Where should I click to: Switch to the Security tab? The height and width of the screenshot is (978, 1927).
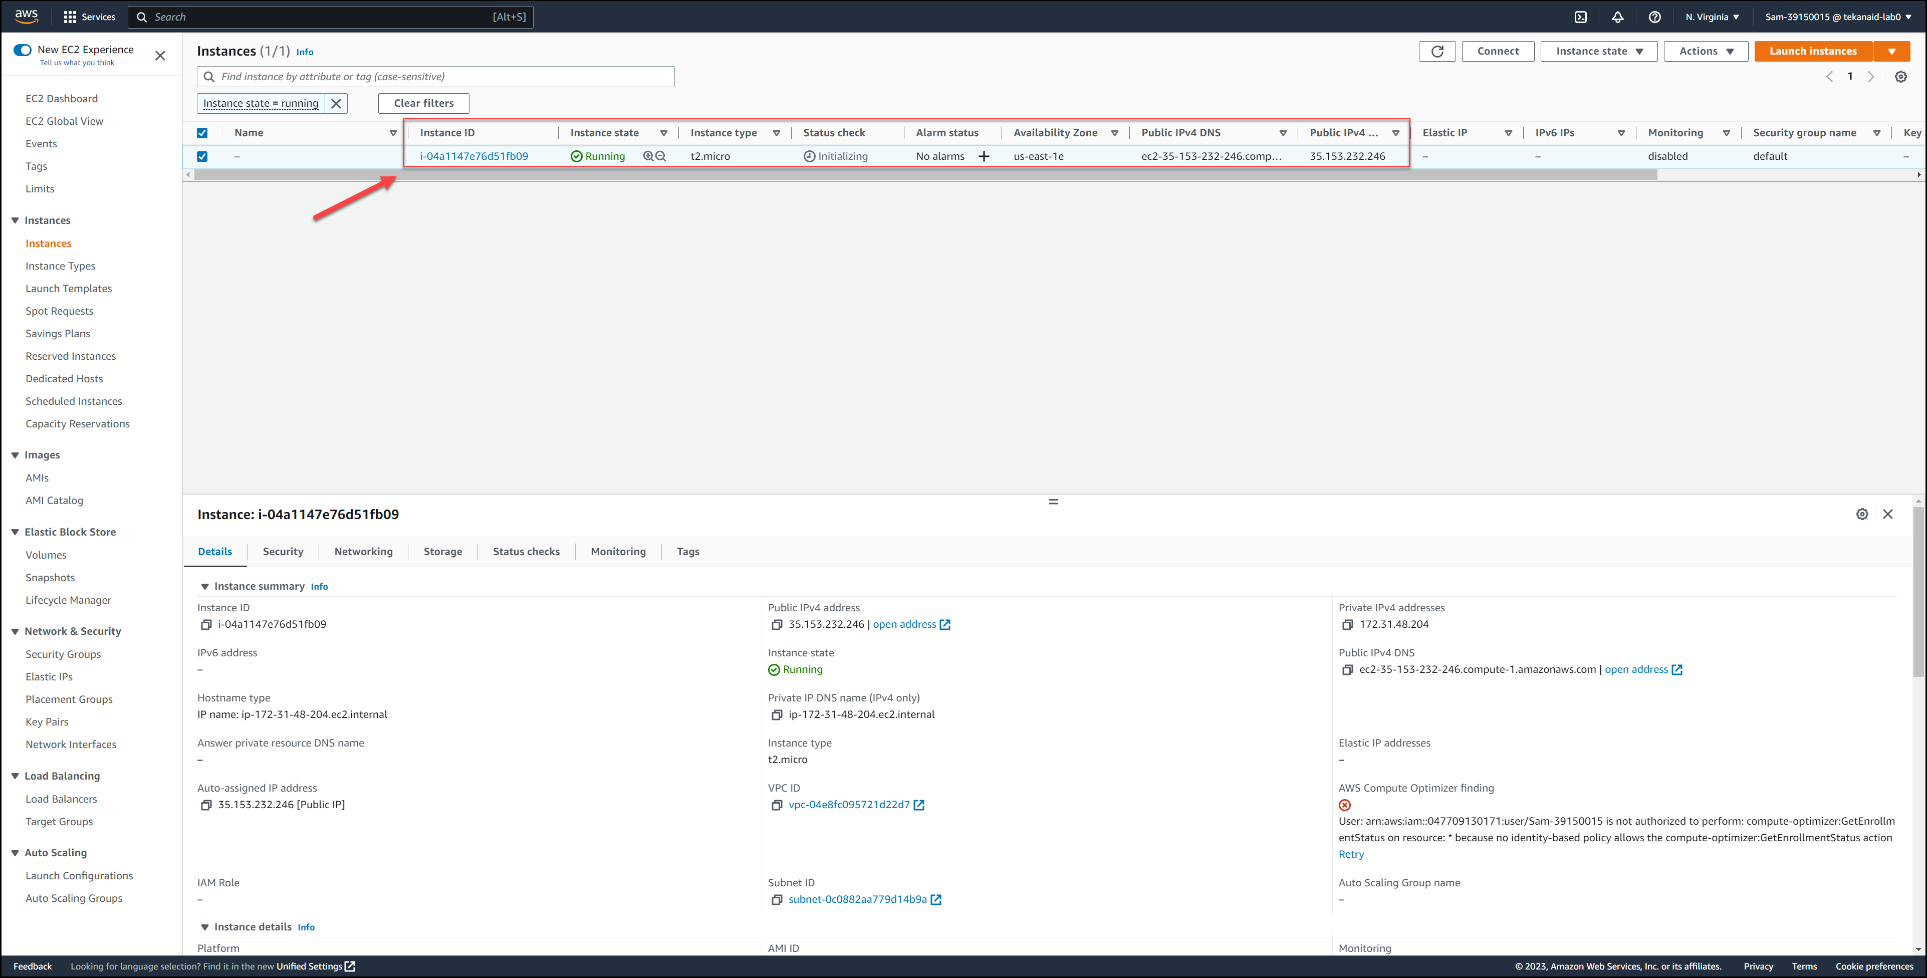(x=283, y=552)
